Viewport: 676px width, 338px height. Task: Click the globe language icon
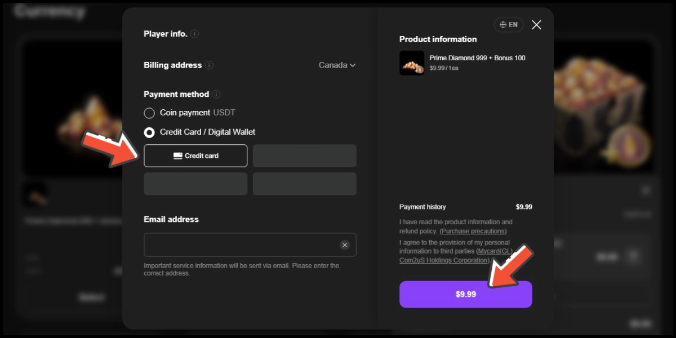point(503,25)
